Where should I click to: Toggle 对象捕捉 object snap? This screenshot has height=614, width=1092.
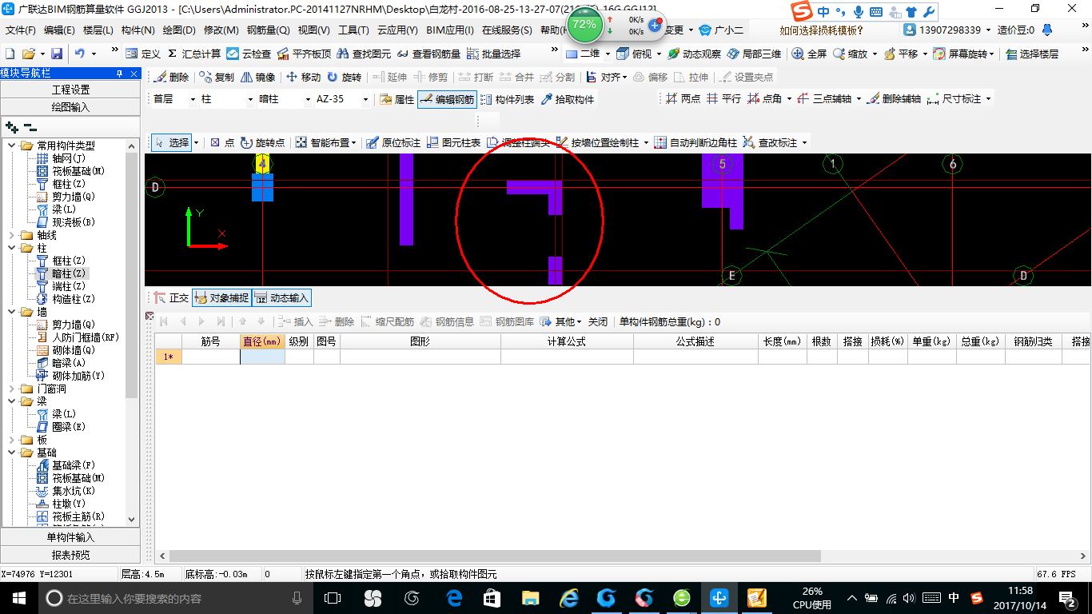coord(221,298)
